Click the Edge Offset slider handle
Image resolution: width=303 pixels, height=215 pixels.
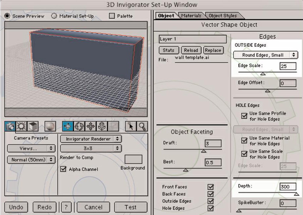(268, 90)
